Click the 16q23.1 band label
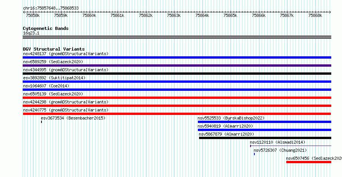 coord(31,33)
